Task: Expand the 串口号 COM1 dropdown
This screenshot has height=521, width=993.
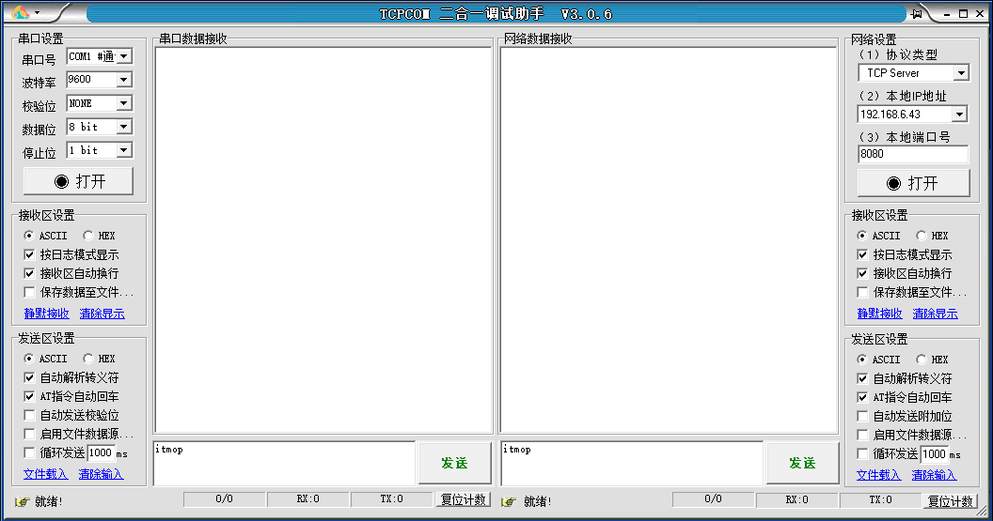Action: [x=124, y=56]
